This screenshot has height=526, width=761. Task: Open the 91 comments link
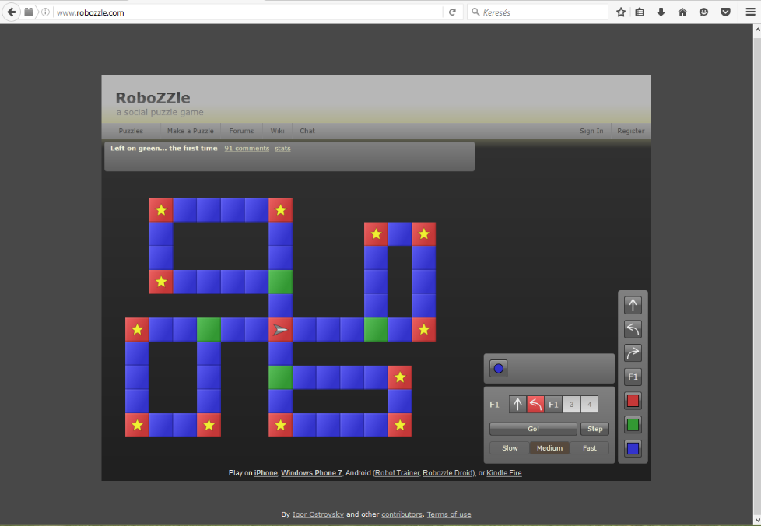[x=247, y=149]
